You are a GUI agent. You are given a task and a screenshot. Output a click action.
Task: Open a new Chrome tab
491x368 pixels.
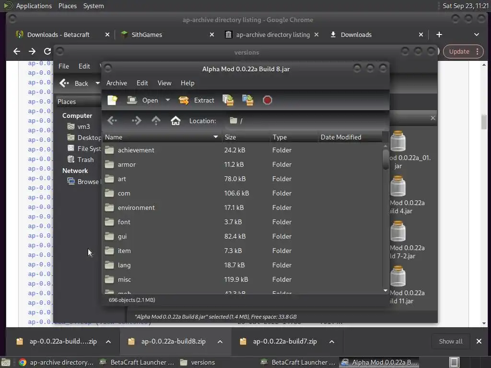pyautogui.click(x=439, y=34)
